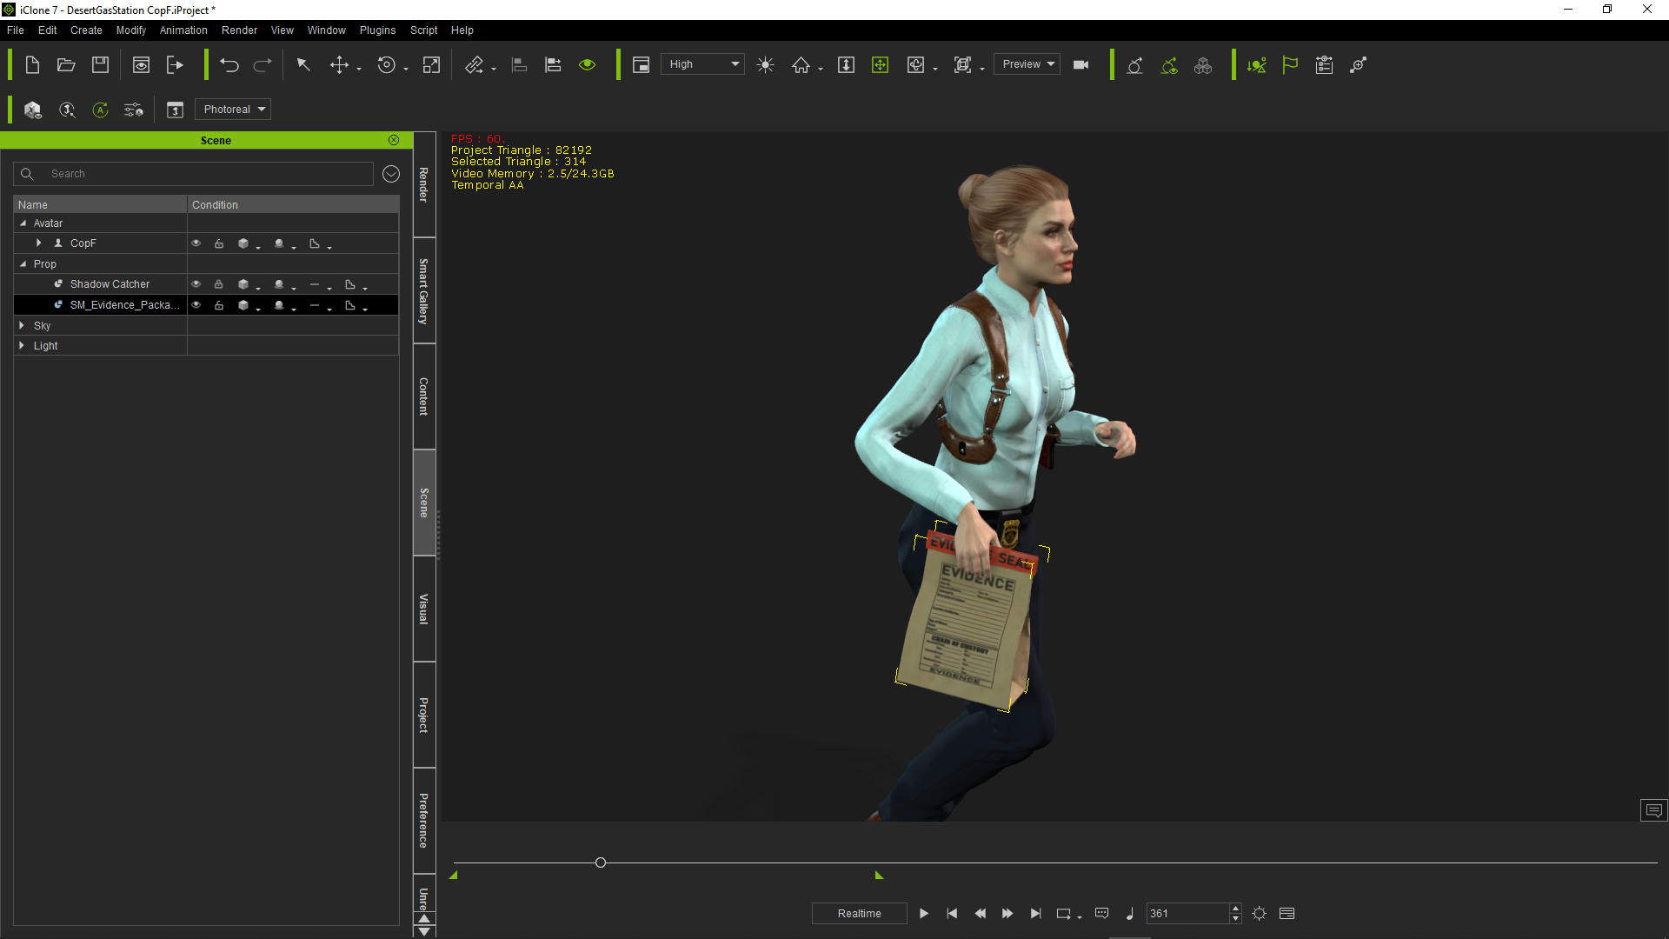Click the Link tool icon
This screenshot has width=1669, height=939.
(x=474, y=65)
